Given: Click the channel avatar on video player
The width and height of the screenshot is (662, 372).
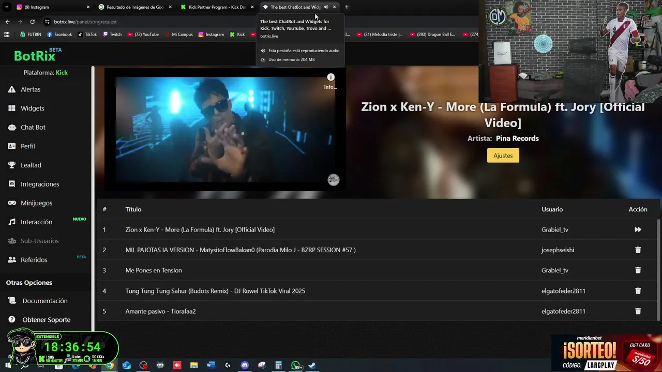Looking at the screenshot, I should click(x=334, y=180).
